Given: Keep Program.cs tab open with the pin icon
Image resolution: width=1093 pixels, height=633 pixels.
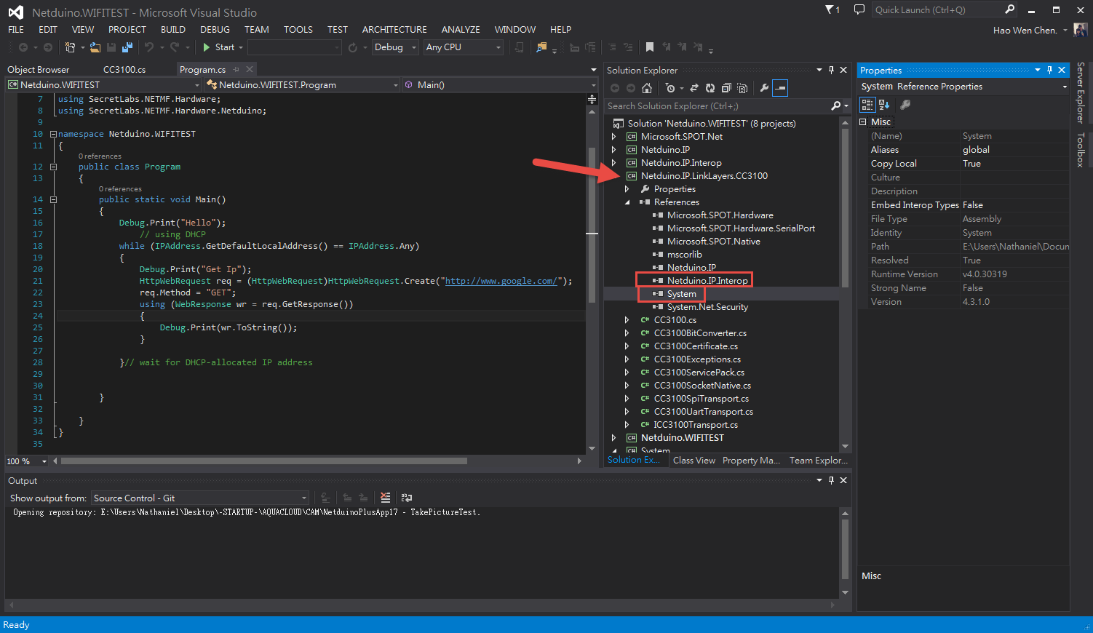Looking at the screenshot, I should (237, 69).
